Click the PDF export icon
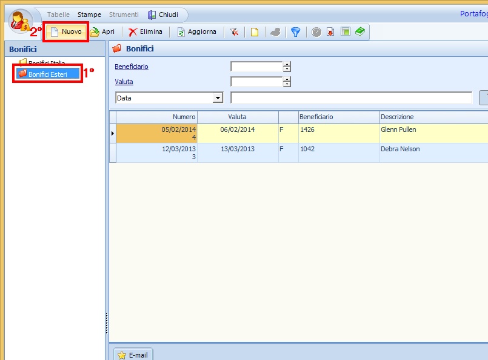The width and height of the screenshot is (488, 360). click(x=330, y=32)
